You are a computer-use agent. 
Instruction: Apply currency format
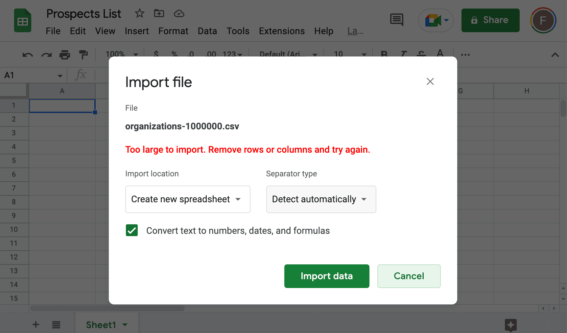[x=156, y=55]
